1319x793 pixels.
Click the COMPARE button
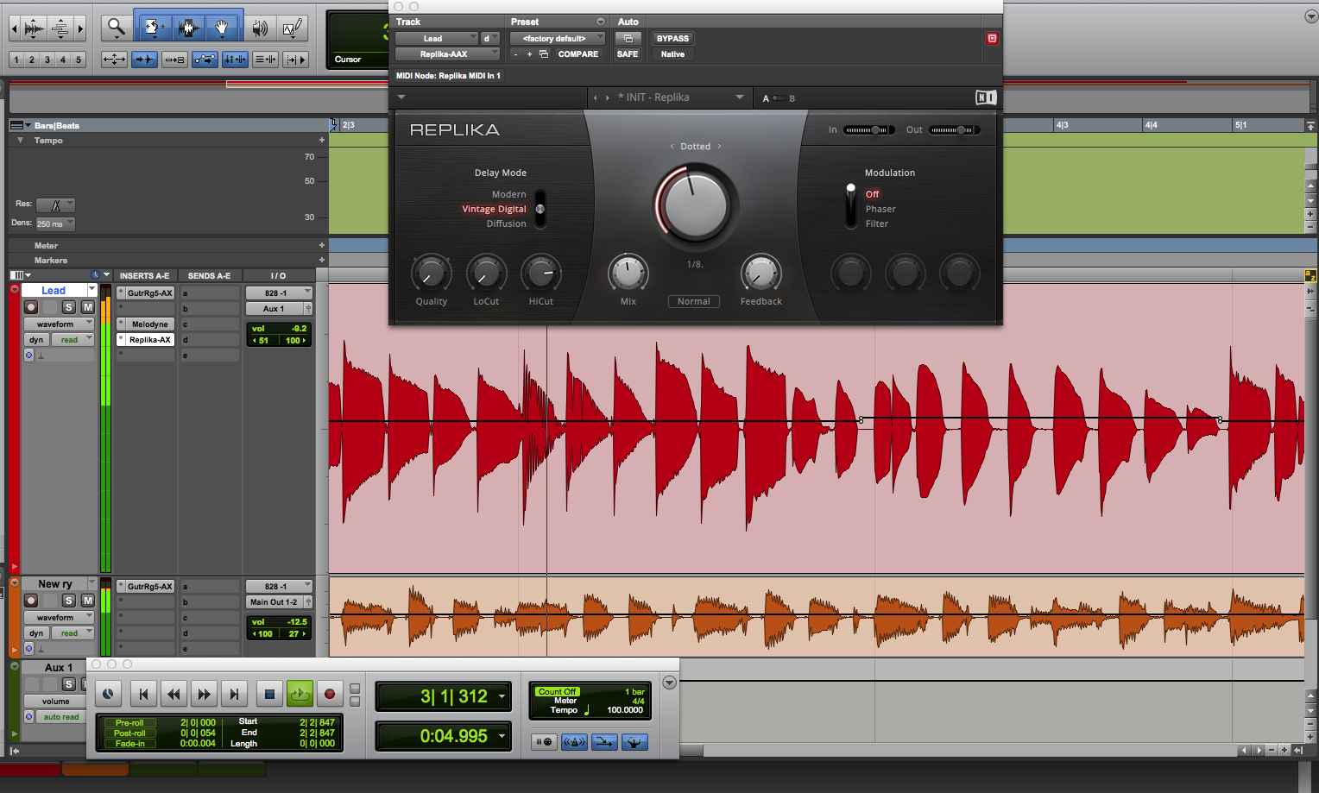(x=577, y=54)
